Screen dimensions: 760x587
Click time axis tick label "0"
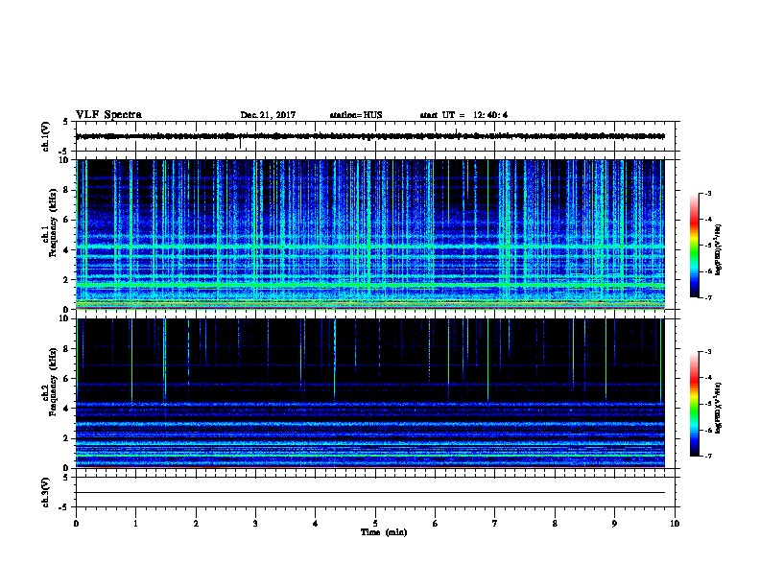pyautogui.click(x=76, y=524)
